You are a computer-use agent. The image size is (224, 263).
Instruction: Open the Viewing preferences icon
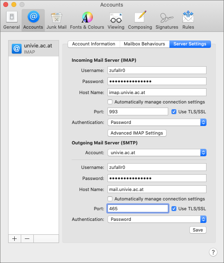(x=116, y=20)
